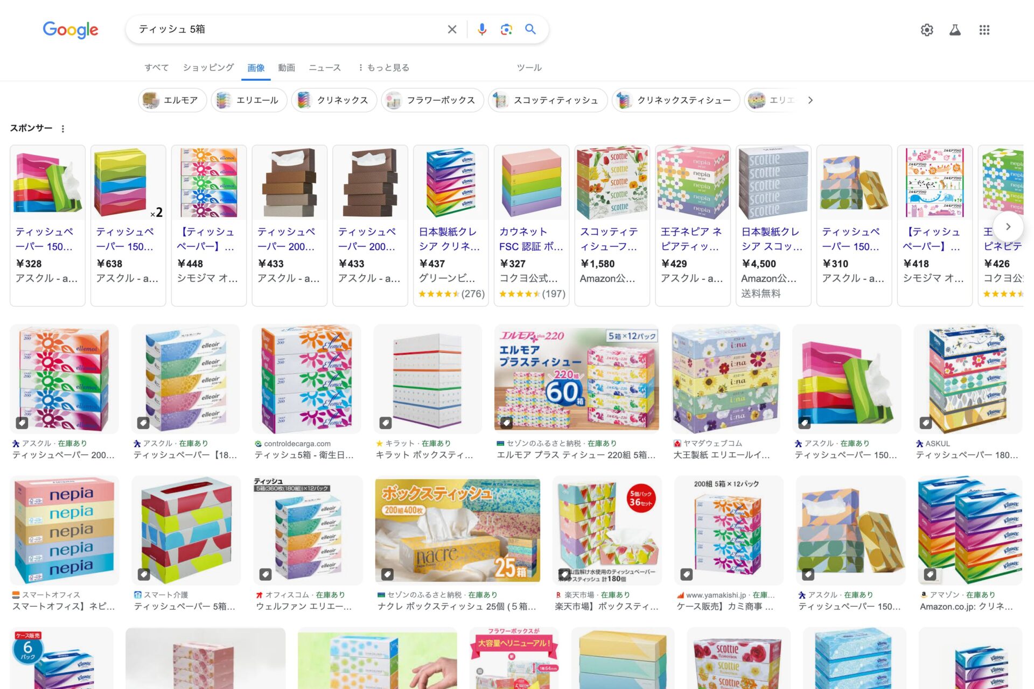Open ケース販売 6パック Kleenex image
Screen dimensions: 1034x689
pos(62,658)
